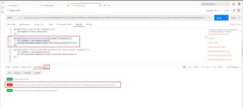Image resolution: width=243 pixels, height=109 pixels.
Task: Open the POST method dropdown
Action: coord(14,18)
